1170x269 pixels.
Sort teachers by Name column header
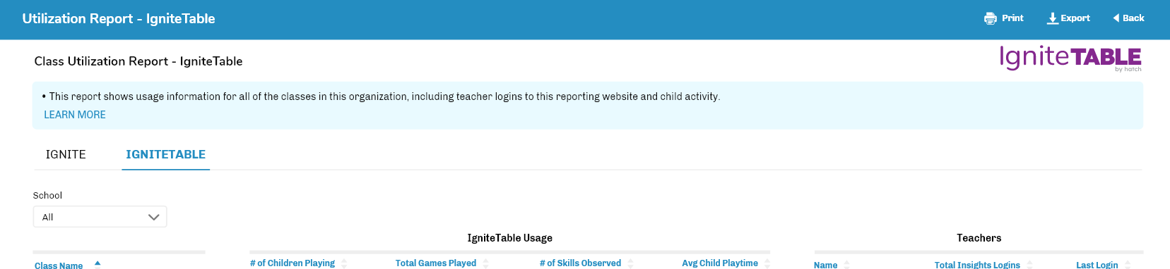pos(825,265)
